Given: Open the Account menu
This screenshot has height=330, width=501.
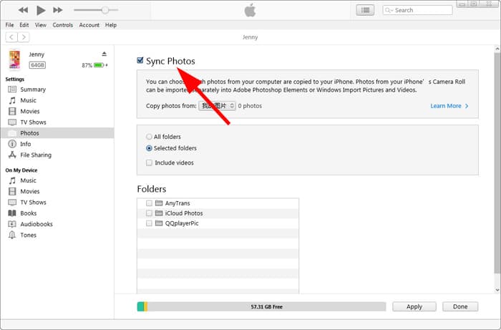Looking at the screenshot, I should pos(89,25).
